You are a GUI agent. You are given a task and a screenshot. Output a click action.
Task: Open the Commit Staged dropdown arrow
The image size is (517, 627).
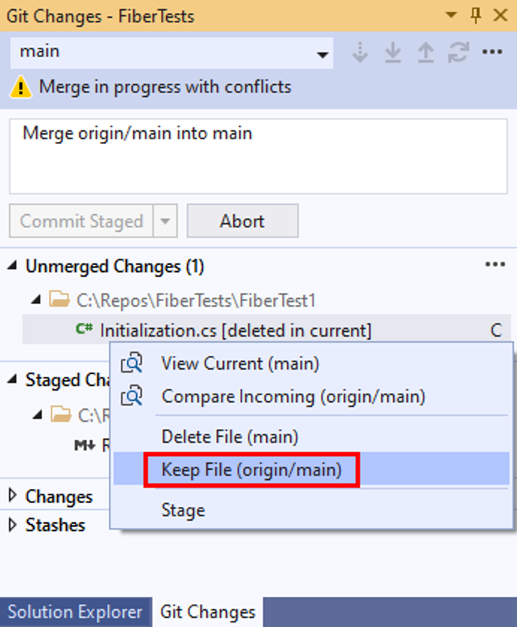pyautogui.click(x=165, y=221)
